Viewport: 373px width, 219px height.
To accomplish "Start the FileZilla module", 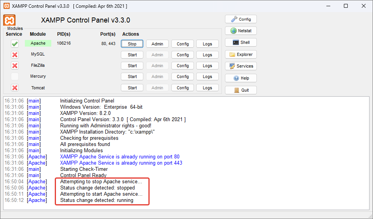I will (132, 66).
